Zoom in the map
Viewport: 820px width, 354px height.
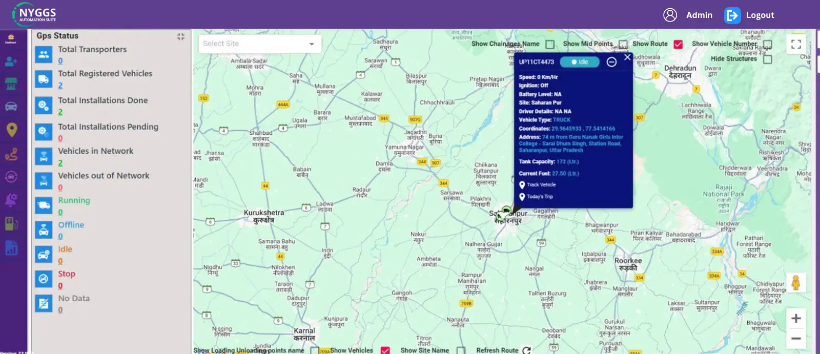[x=796, y=318]
